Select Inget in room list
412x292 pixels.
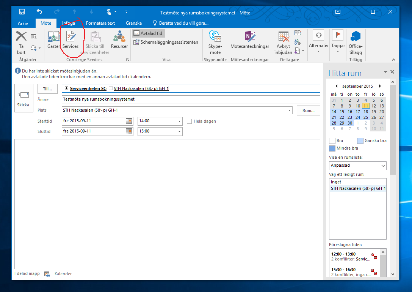[x=357, y=182]
